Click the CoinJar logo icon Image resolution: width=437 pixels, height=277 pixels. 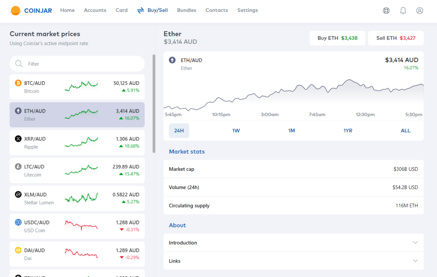[15, 11]
